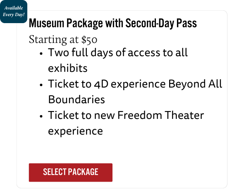Click the Starting at $50 price text
The width and height of the screenshot is (244, 194).
(63, 40)
